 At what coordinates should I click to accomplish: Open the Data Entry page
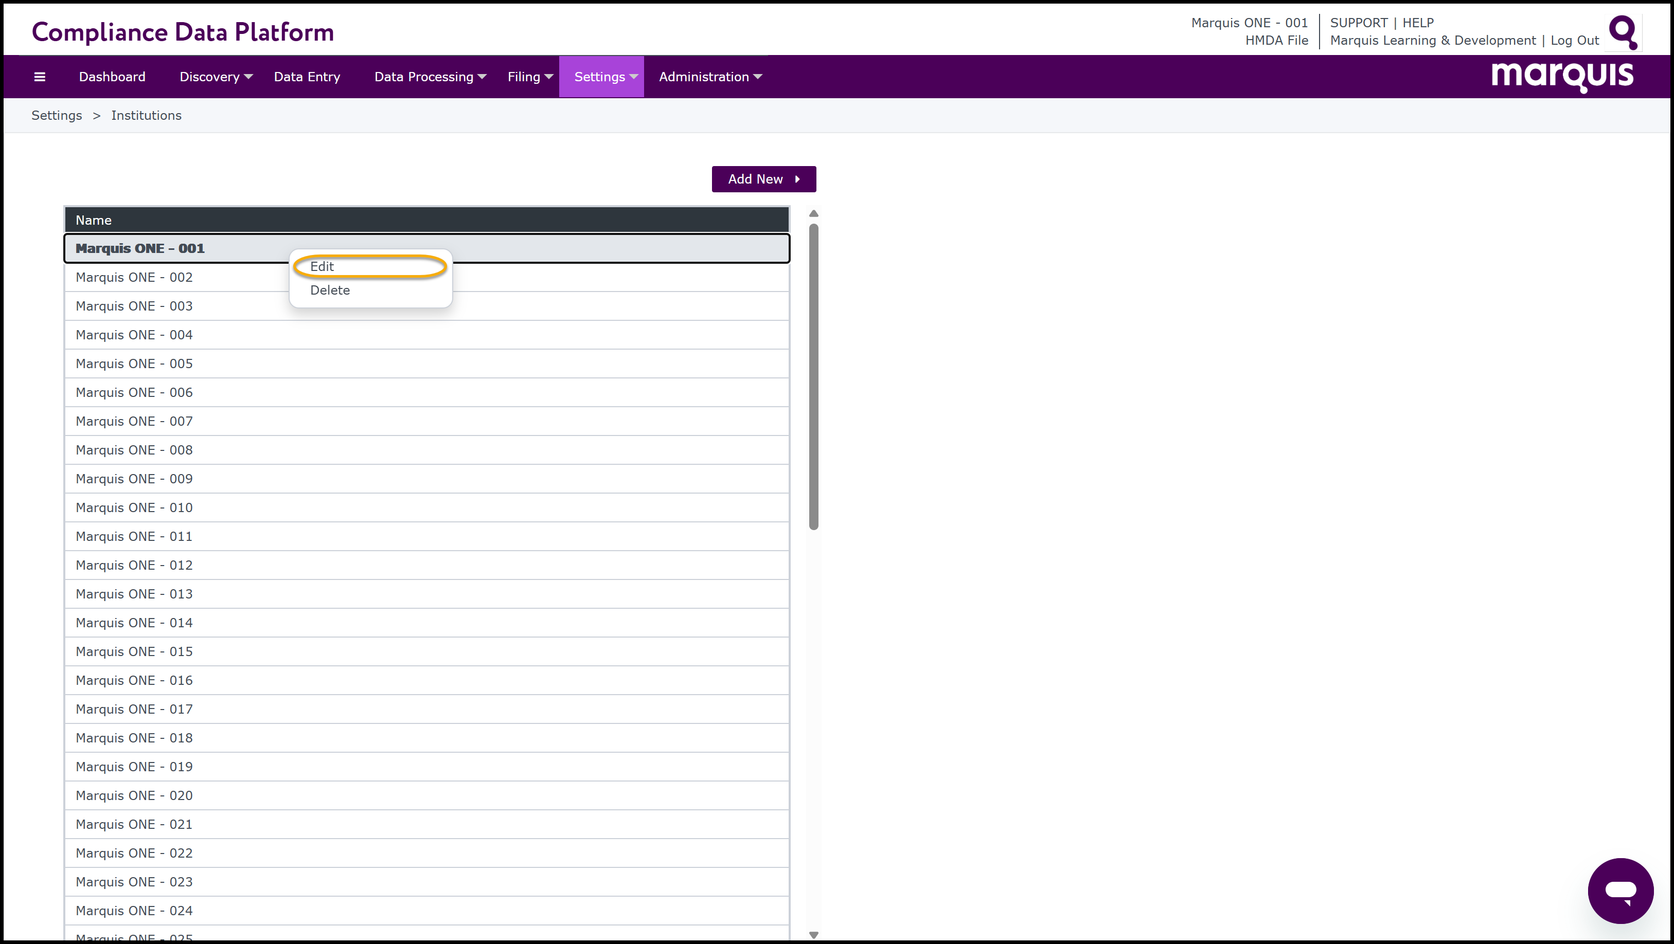(x=307, y=77)
